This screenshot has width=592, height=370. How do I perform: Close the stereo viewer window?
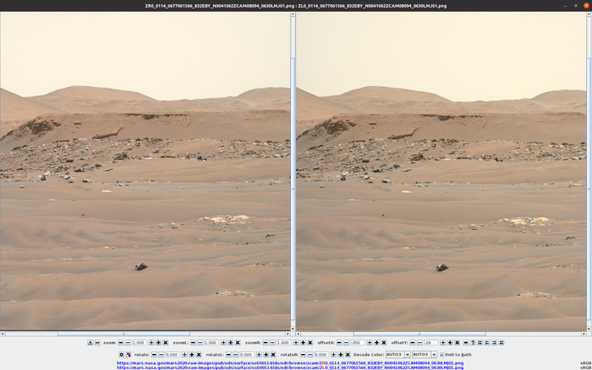click(x=585, y=5)
